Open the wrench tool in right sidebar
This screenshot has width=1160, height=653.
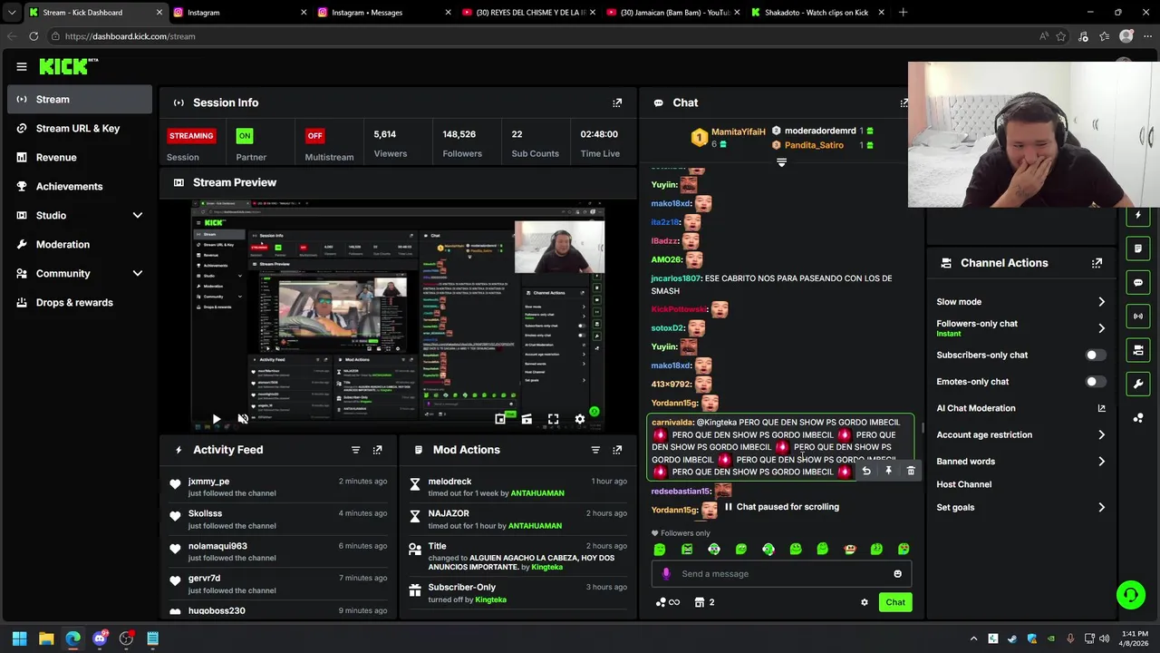(1138, 384)
